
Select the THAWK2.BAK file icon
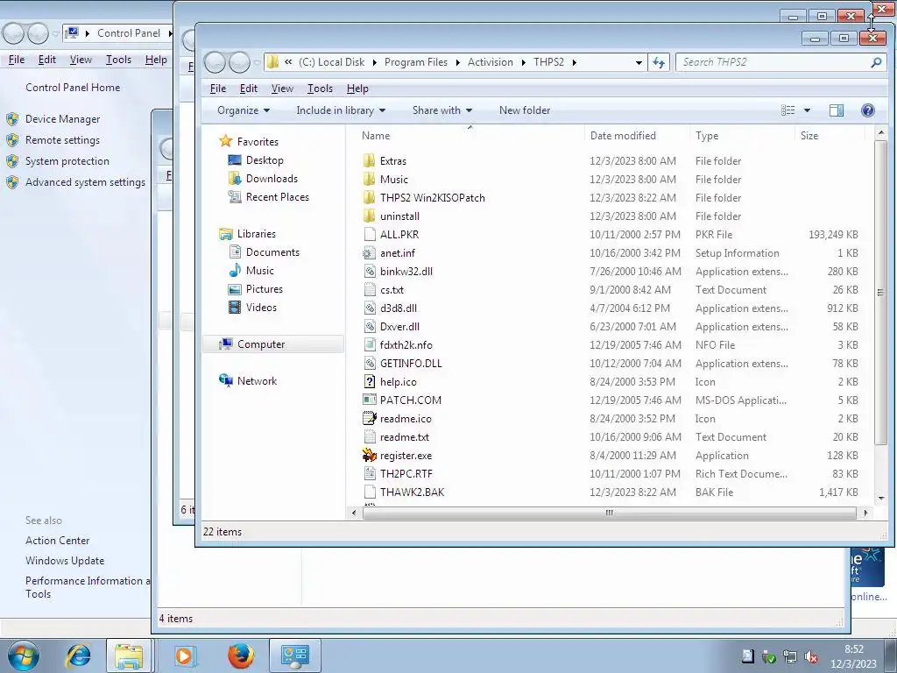370,492
